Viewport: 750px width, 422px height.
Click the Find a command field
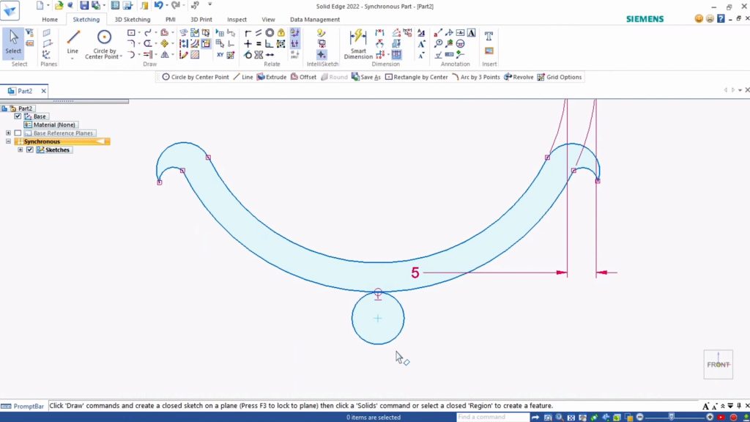[493, 417]
